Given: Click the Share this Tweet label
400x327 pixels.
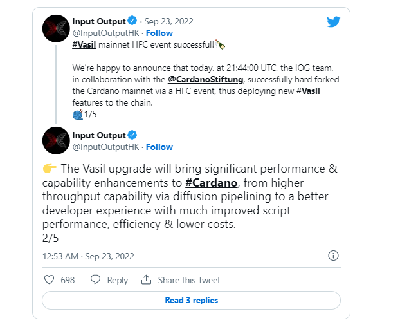Looking at the screenshot, I should point(189,280).
